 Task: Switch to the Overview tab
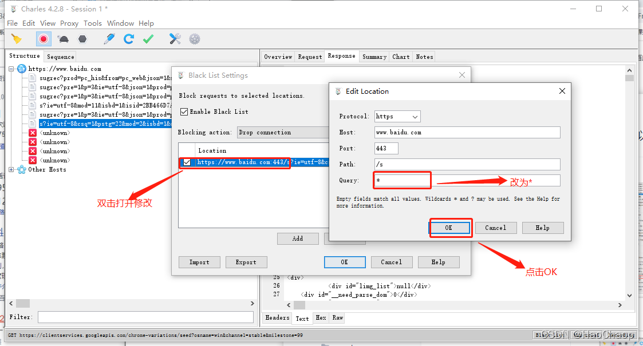[x=278, y=57]
